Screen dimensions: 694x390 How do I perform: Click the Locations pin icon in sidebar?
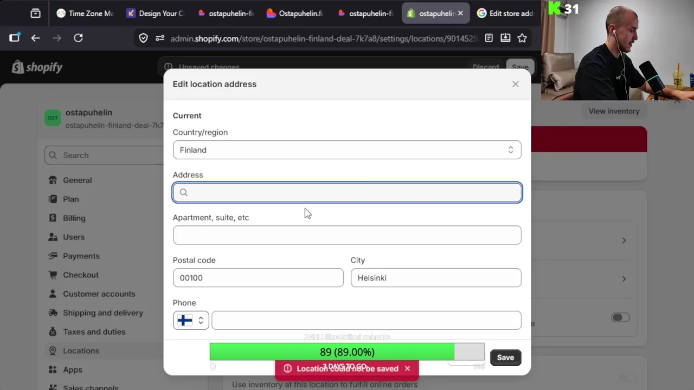[53, 350]
